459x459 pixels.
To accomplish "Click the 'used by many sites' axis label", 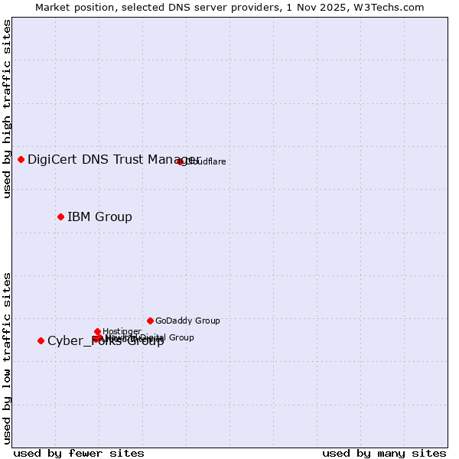I will point(384,453).
